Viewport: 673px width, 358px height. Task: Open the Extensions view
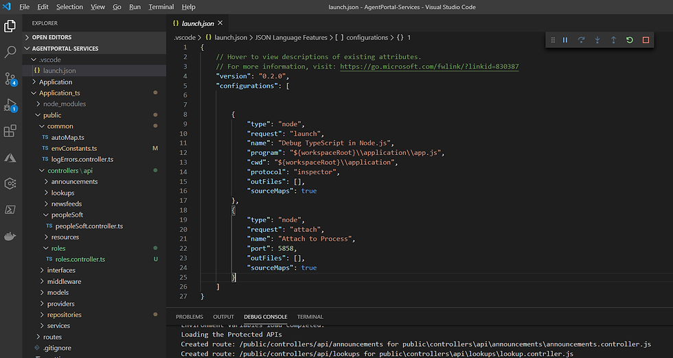pos(10,131)
